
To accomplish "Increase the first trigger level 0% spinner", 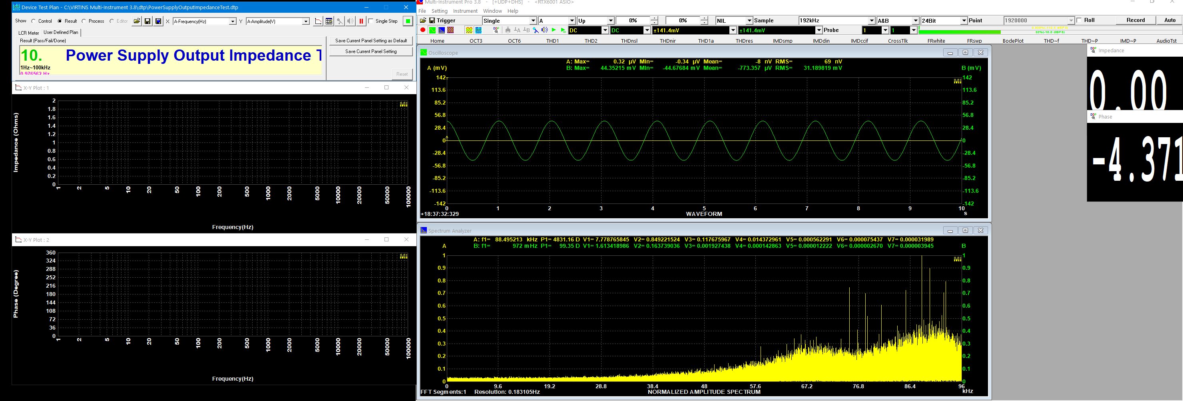I will (x=654, y=19).
